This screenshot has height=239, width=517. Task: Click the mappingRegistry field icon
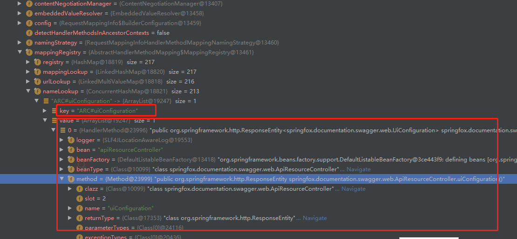click(29, 52)
